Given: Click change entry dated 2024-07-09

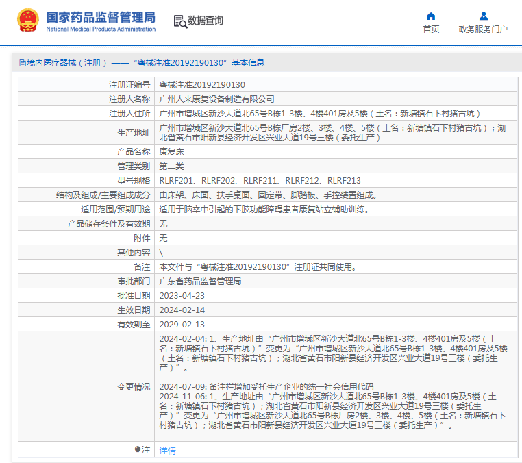Looking at the screenshot, I should 266,387.
